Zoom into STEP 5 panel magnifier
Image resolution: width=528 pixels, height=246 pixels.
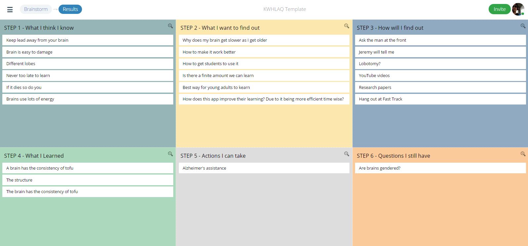point(346,154)
